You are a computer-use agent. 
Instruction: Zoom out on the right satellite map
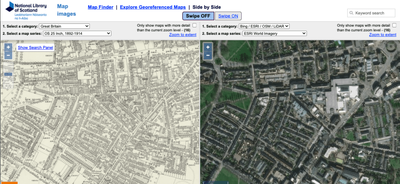click(208, 55)
